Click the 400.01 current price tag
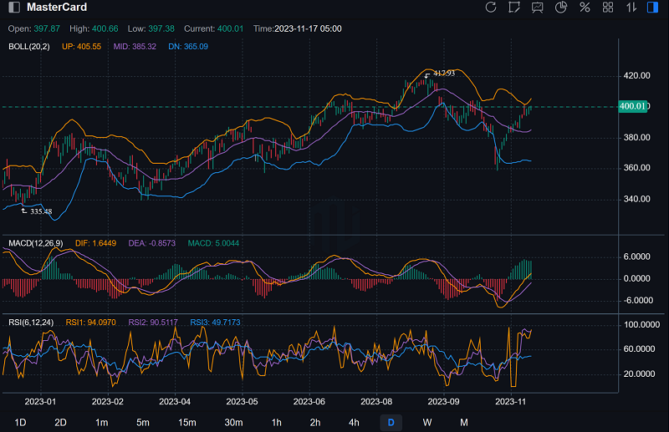The height and width of the screenshot is (432, 669). click(x=632, y=106)
